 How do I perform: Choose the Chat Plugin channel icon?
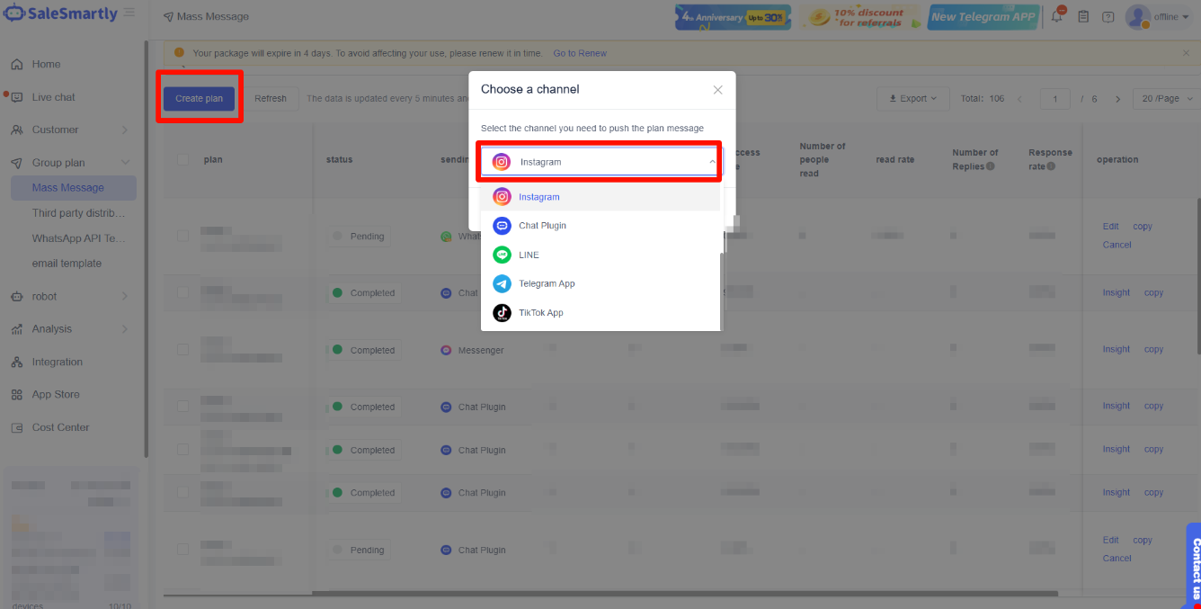tap(502, 226)
